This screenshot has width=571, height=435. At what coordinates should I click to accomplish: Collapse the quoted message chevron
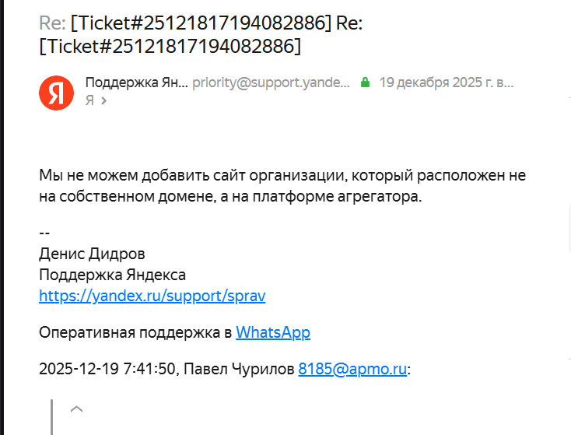(77, 409)
